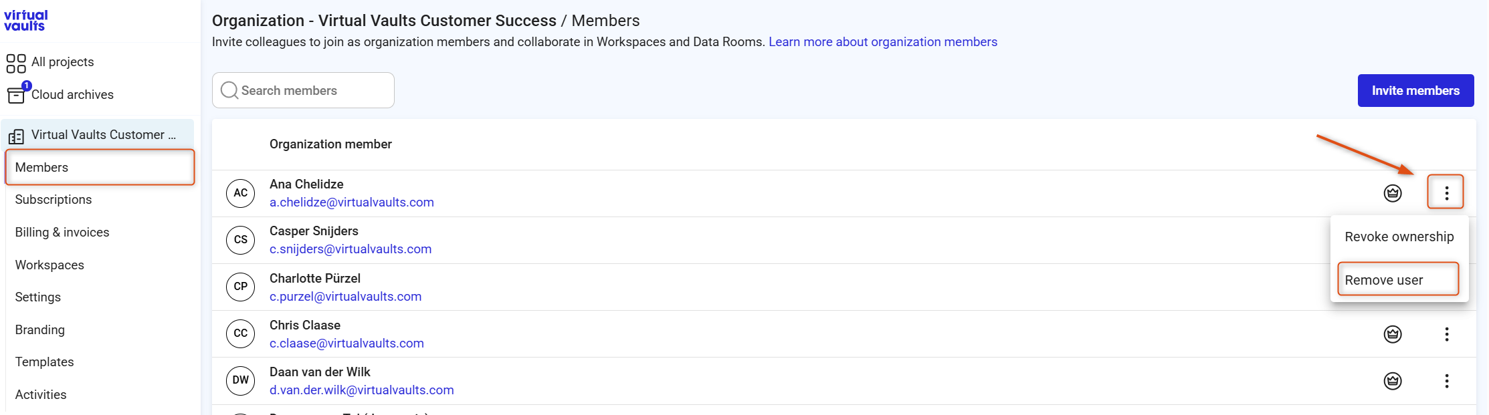Image resolution: width=1489 pixels, height=415 pixels.
Task: Click the Organization member column header
Action: tap(330, 144)
